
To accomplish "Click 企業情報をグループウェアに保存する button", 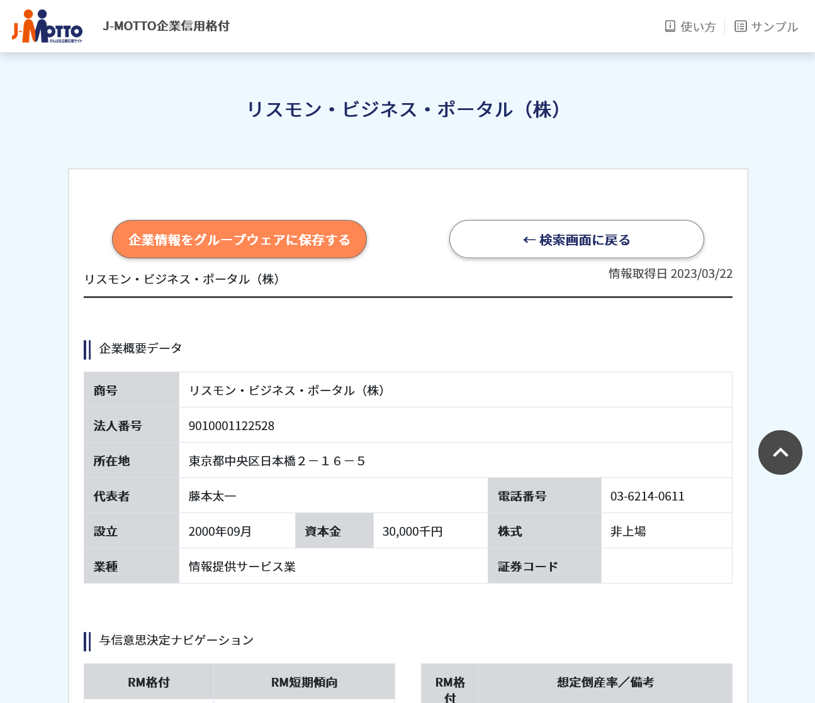I will pos(239,239).
